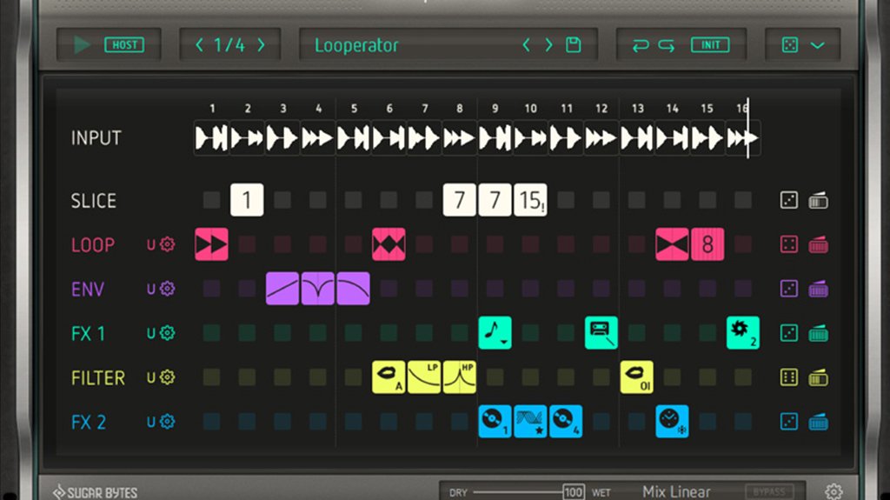Toggle the U button on FILTER row
Screen dimensions: 890x500
(151, 378)
